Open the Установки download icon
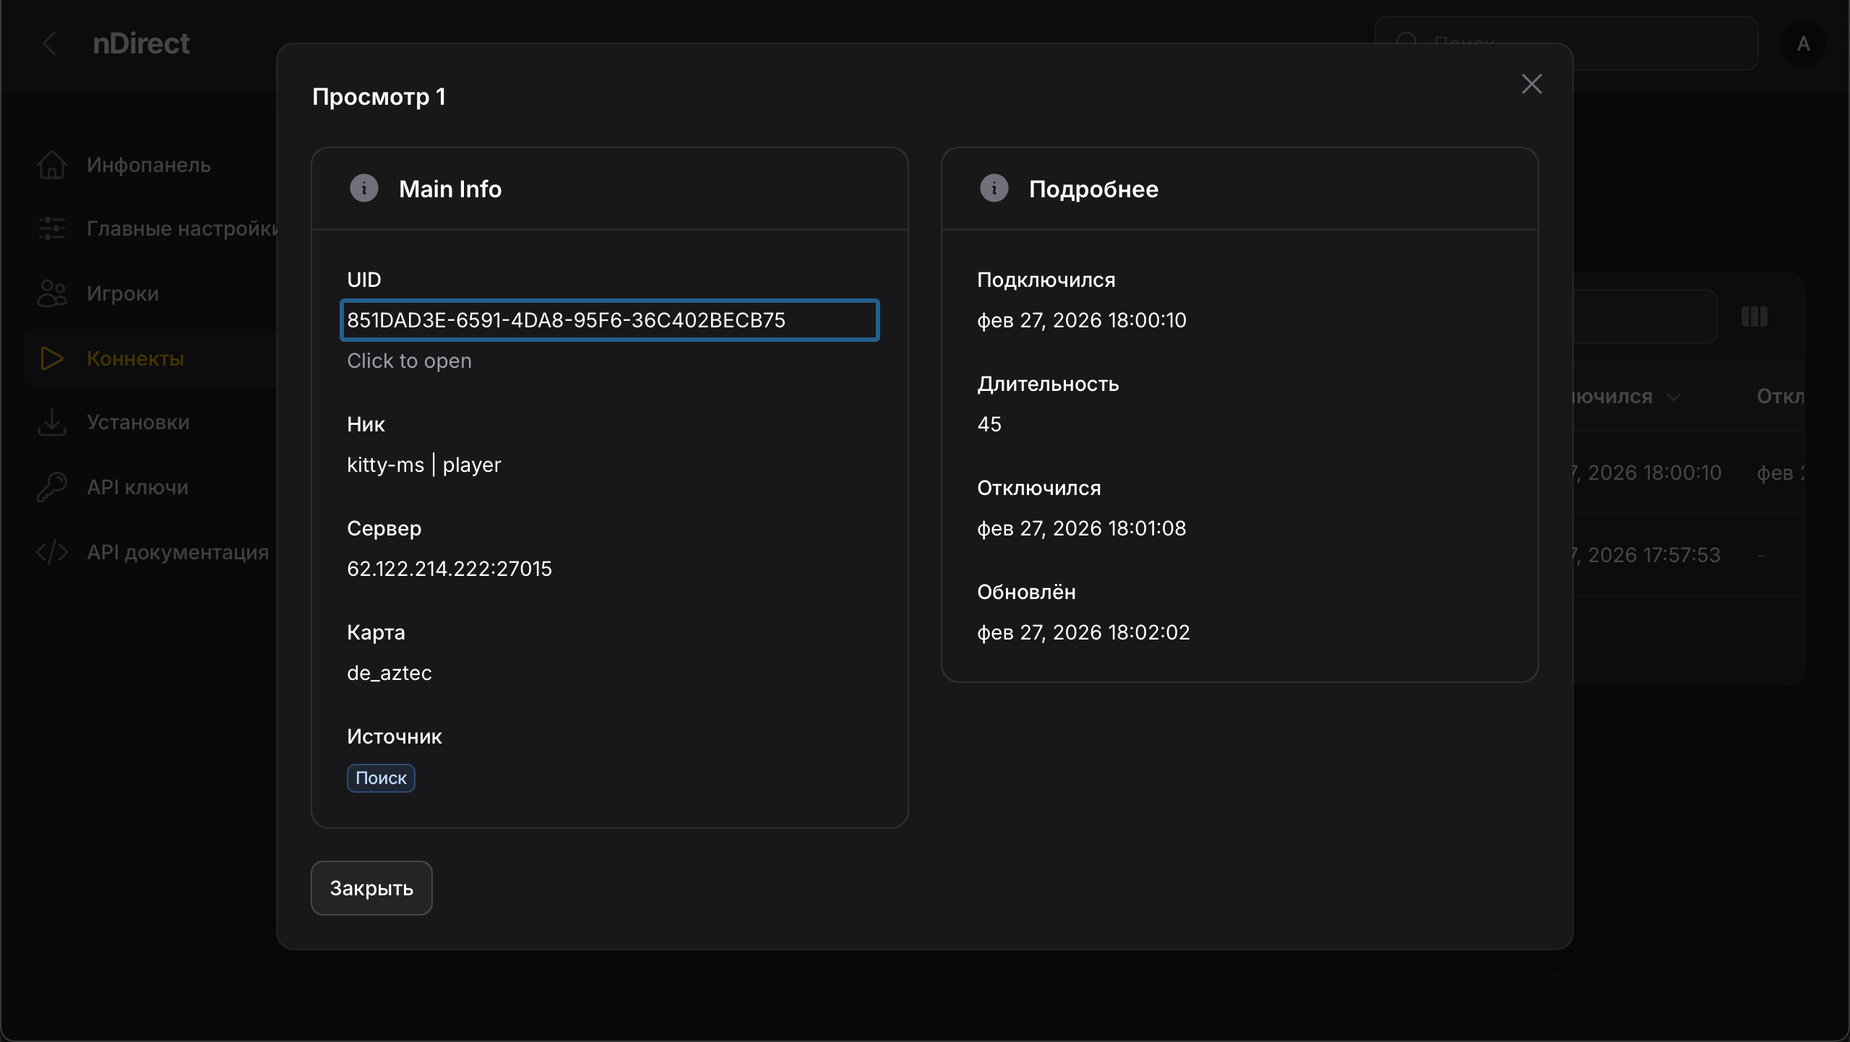Screen dimensions: 1850x1042 pos(51,422)
